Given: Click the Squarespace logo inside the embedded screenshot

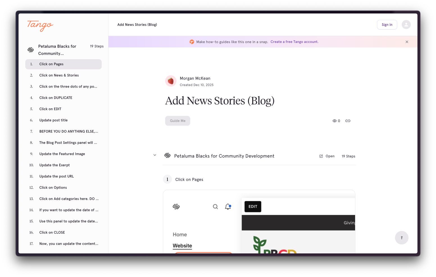Looking at the screenshot, I should 176,207.
